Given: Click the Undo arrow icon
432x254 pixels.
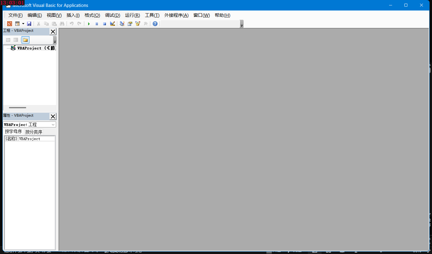Looking at the screenshot, I should click(71, 24).
